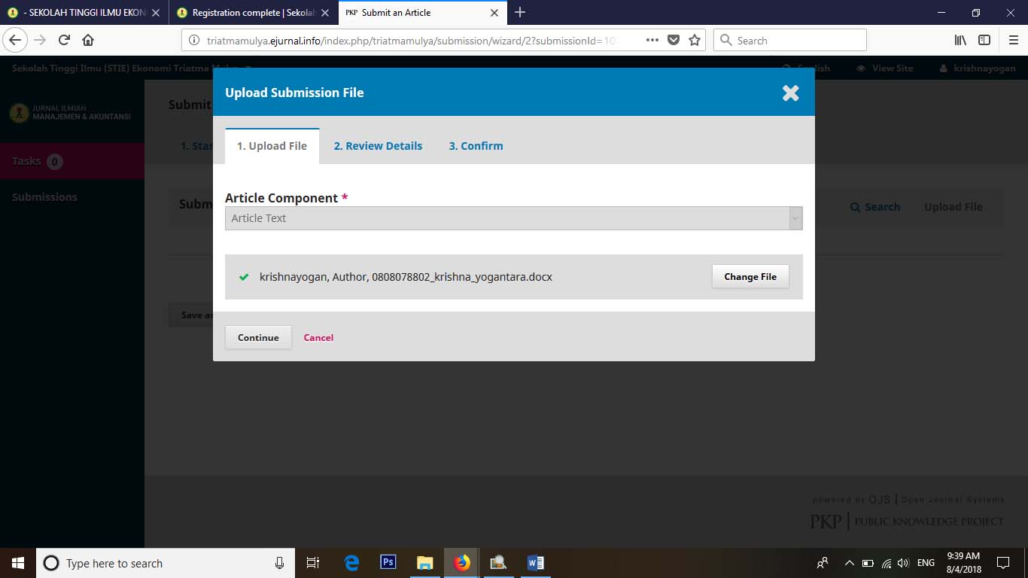Click the Pocket save icon
This screenshot has width=1028, height=578.
(674, 40)
